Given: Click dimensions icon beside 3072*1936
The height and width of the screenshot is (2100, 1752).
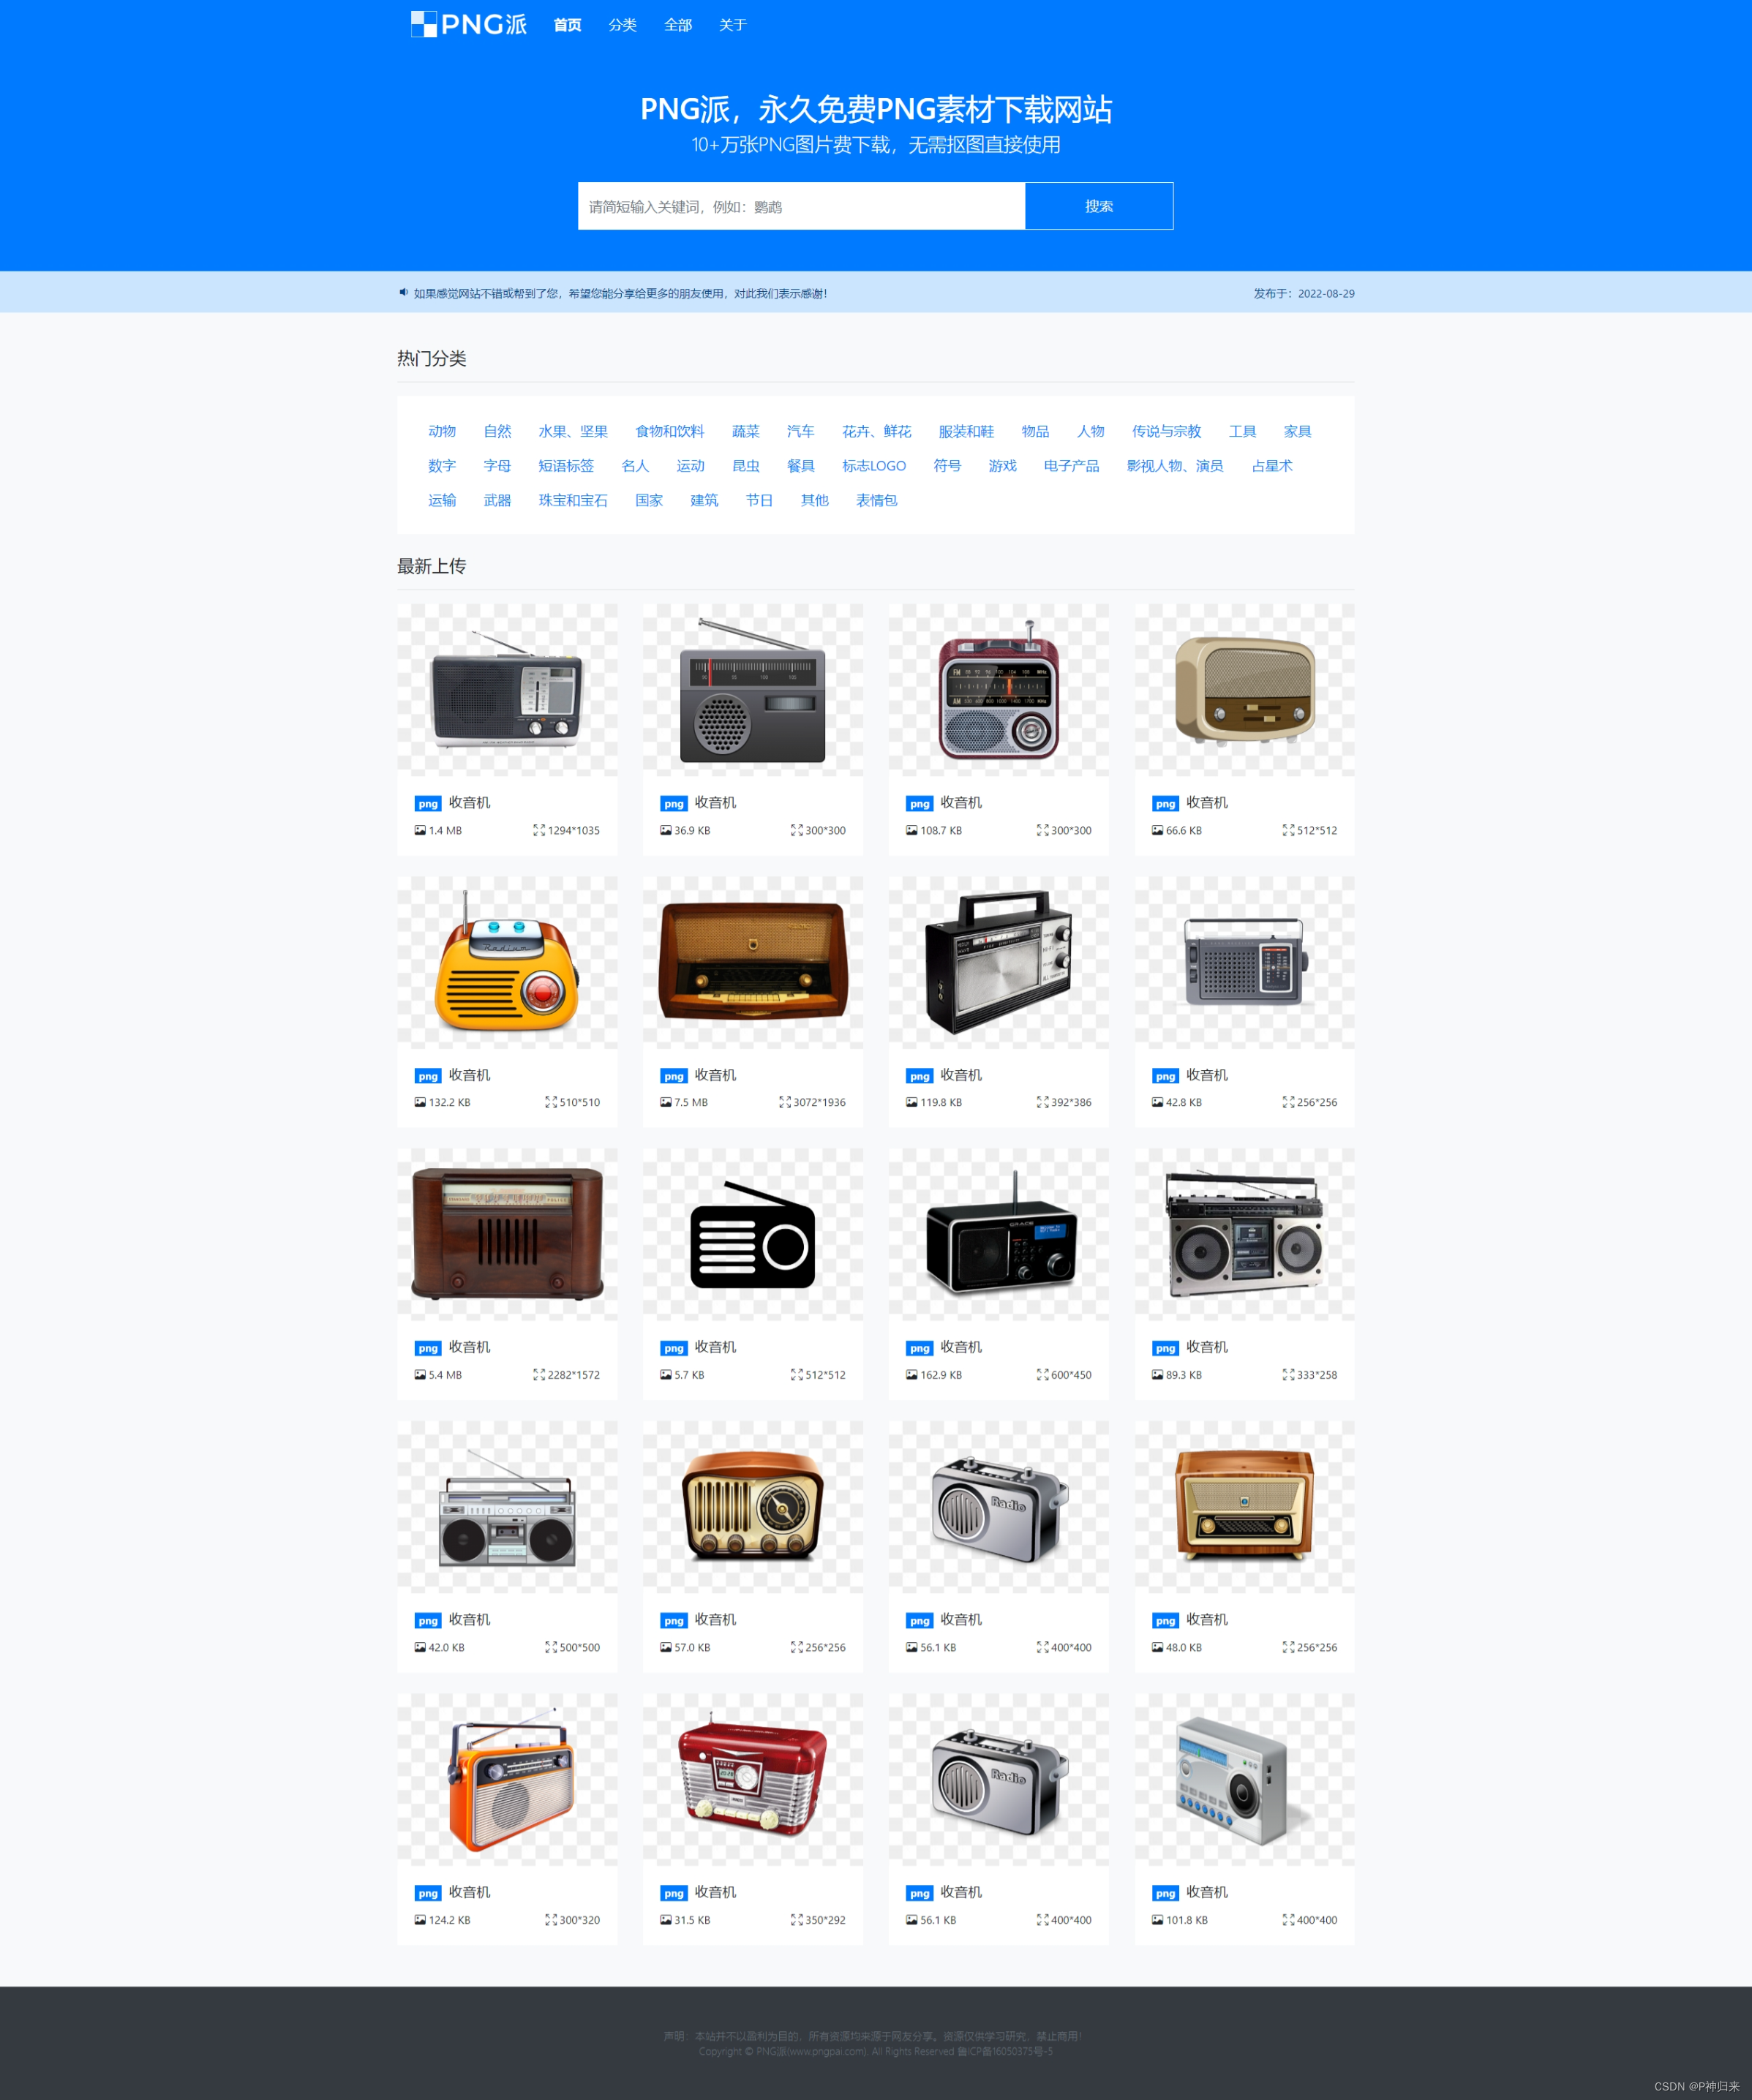Looking at the screenshot, I should tap(785, 1103).
